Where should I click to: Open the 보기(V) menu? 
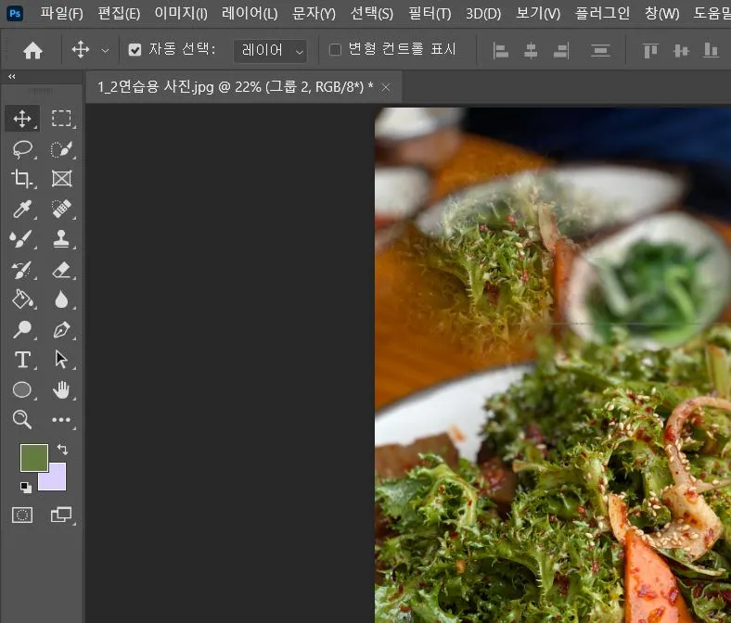(538, 13)
